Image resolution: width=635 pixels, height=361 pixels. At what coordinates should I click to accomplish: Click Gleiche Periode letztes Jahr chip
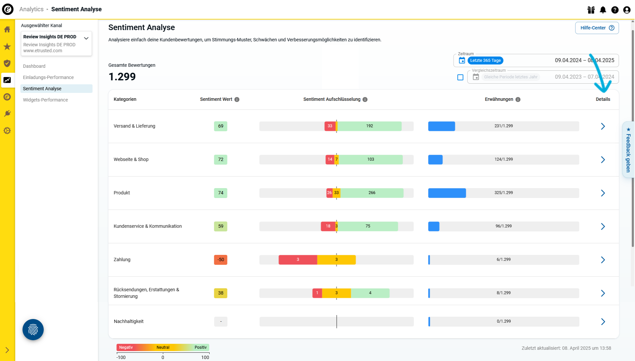tap(511, 77)
